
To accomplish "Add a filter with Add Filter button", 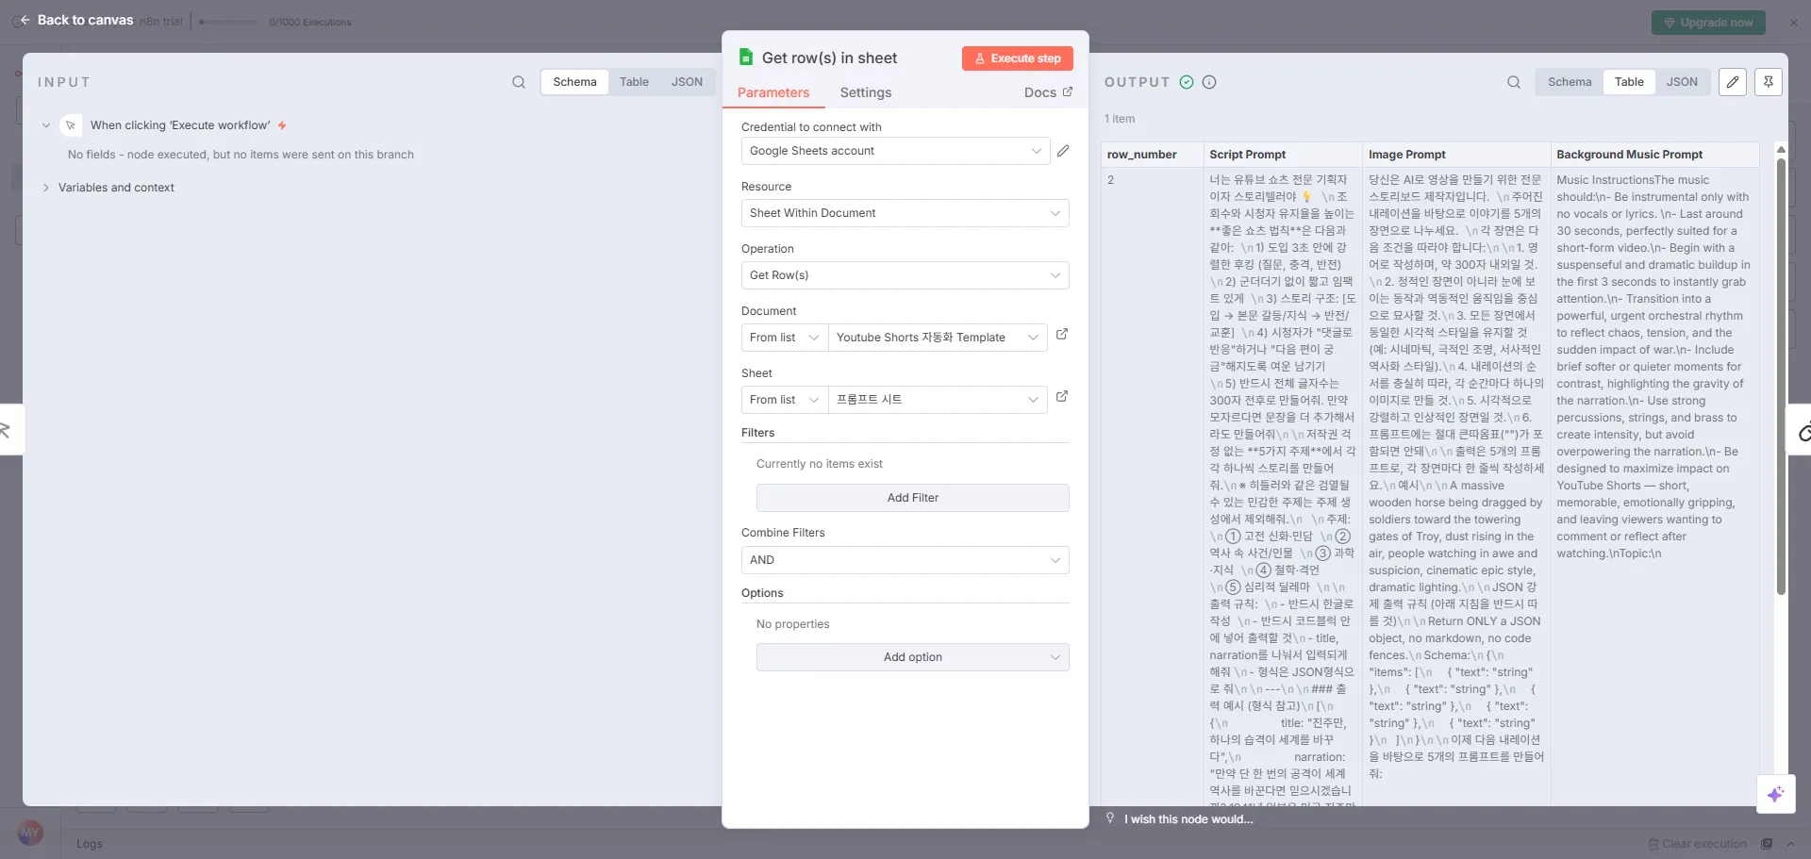I will (x=911, y=497).
